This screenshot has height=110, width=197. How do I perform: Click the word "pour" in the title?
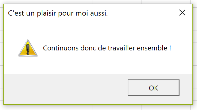click(66, 13)
